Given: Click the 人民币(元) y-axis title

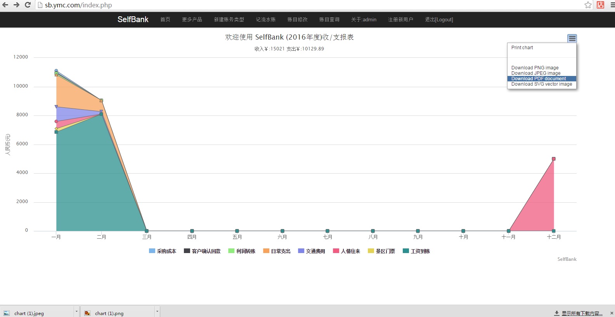Looking at the screenshot, I should pyautogui.click(x=8, y=145).
